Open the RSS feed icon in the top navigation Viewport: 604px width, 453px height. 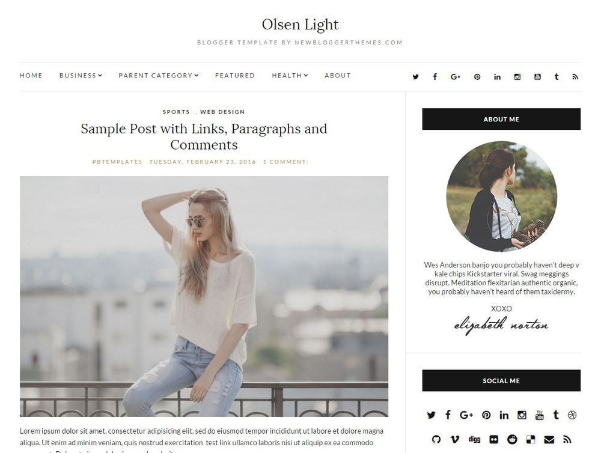click(x=575, y=77)
